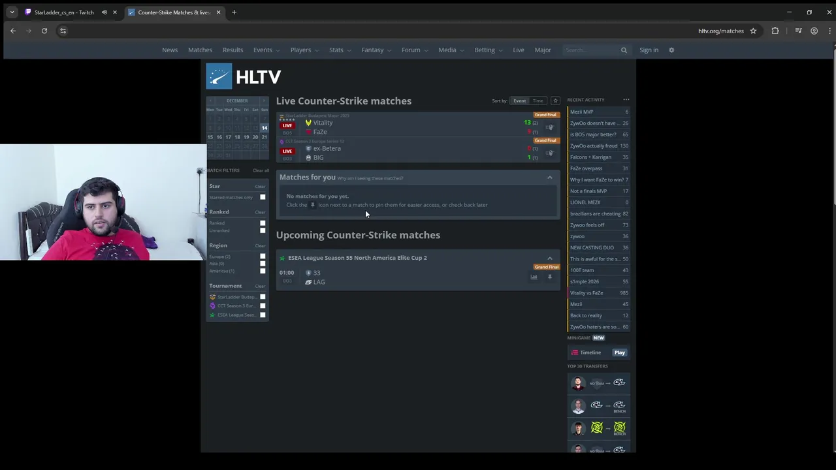The width and height of the screenshot is (836, 470).
Task: Click 'Why am I seeing these matches?'
Action: 370,178
